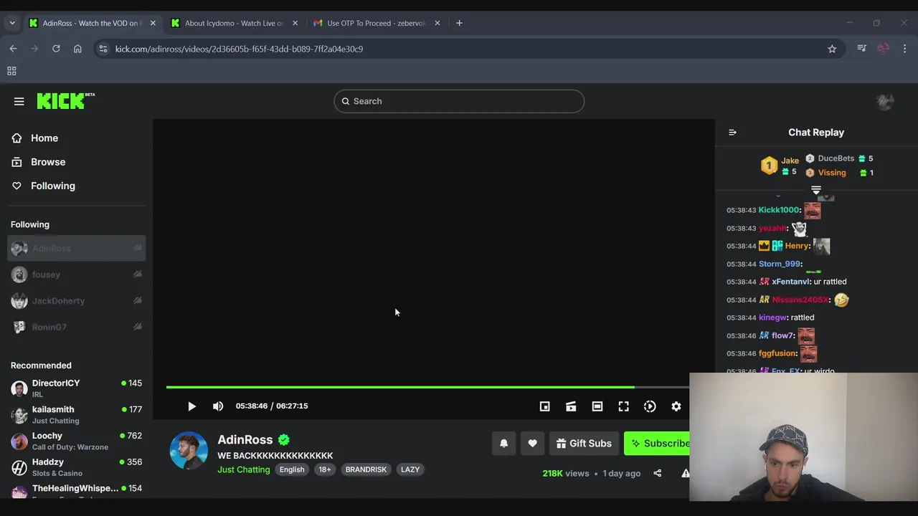Go to the Home page
The image size is (918, 516).
tap(44, 138)
